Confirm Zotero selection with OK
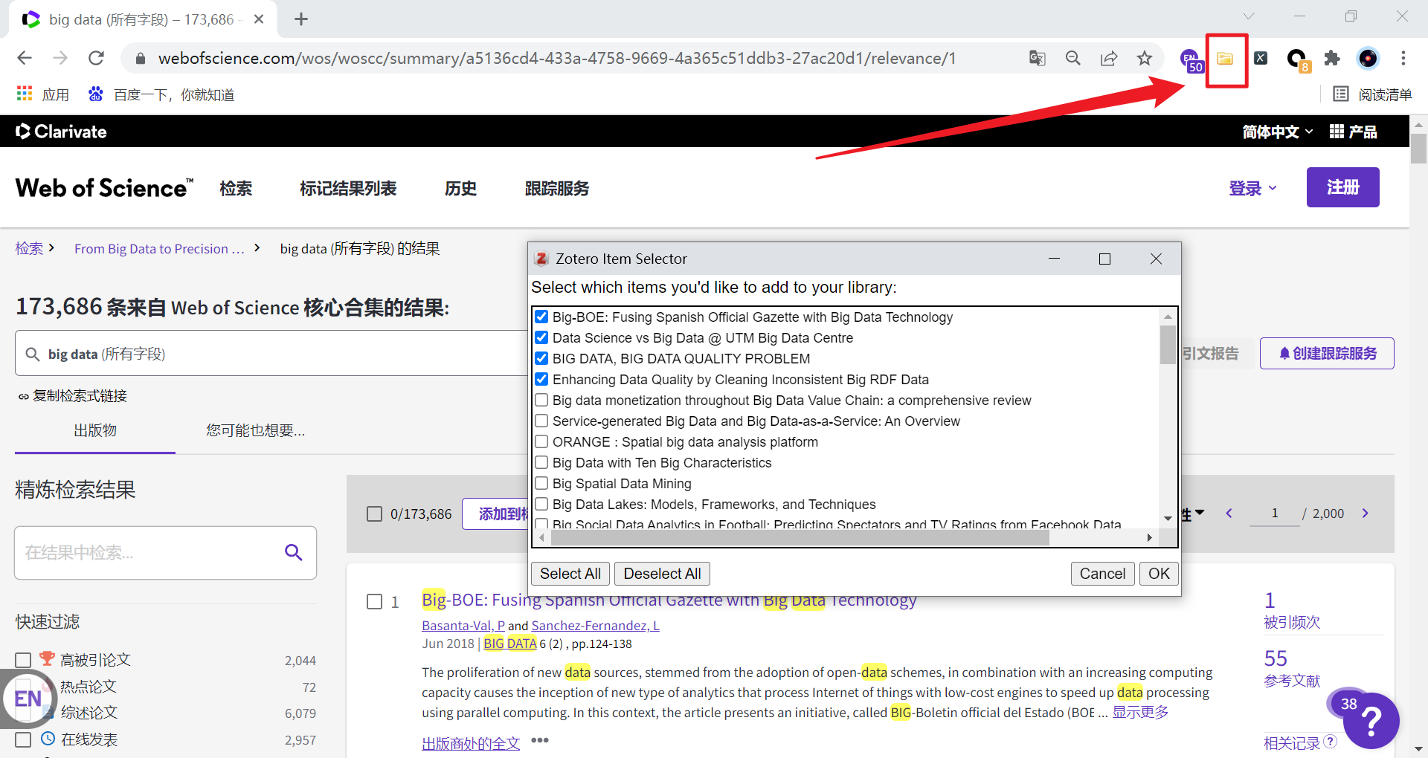 [1159, 574]
